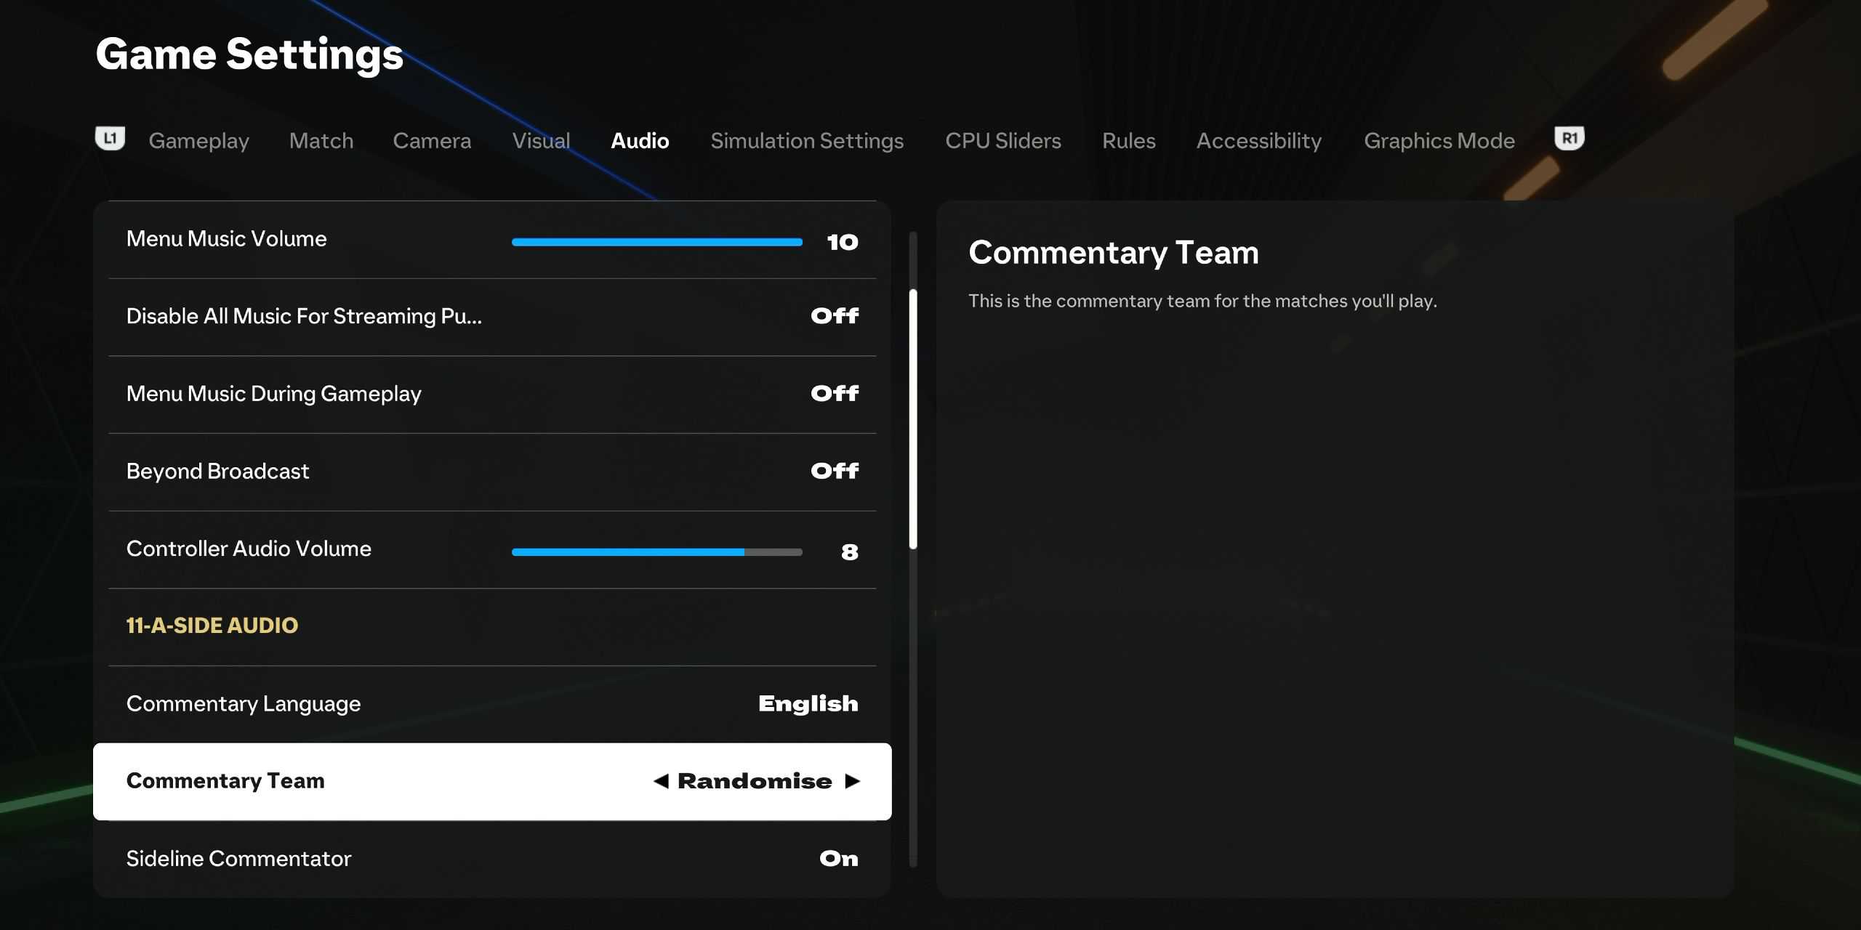Select the Randomise commentary team value
Image resolution: width=1861 pixels, height=930 pixels.
[x=755, y=781]
